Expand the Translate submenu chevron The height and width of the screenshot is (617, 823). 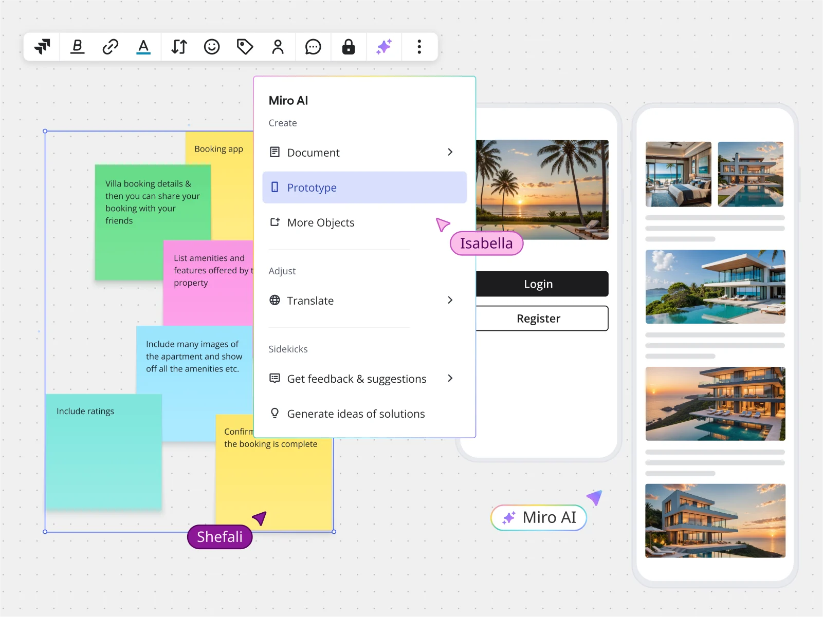(x=450, y=300)
